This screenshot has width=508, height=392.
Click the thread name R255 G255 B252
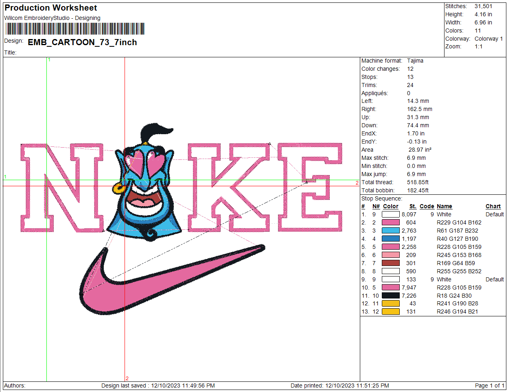459,271
